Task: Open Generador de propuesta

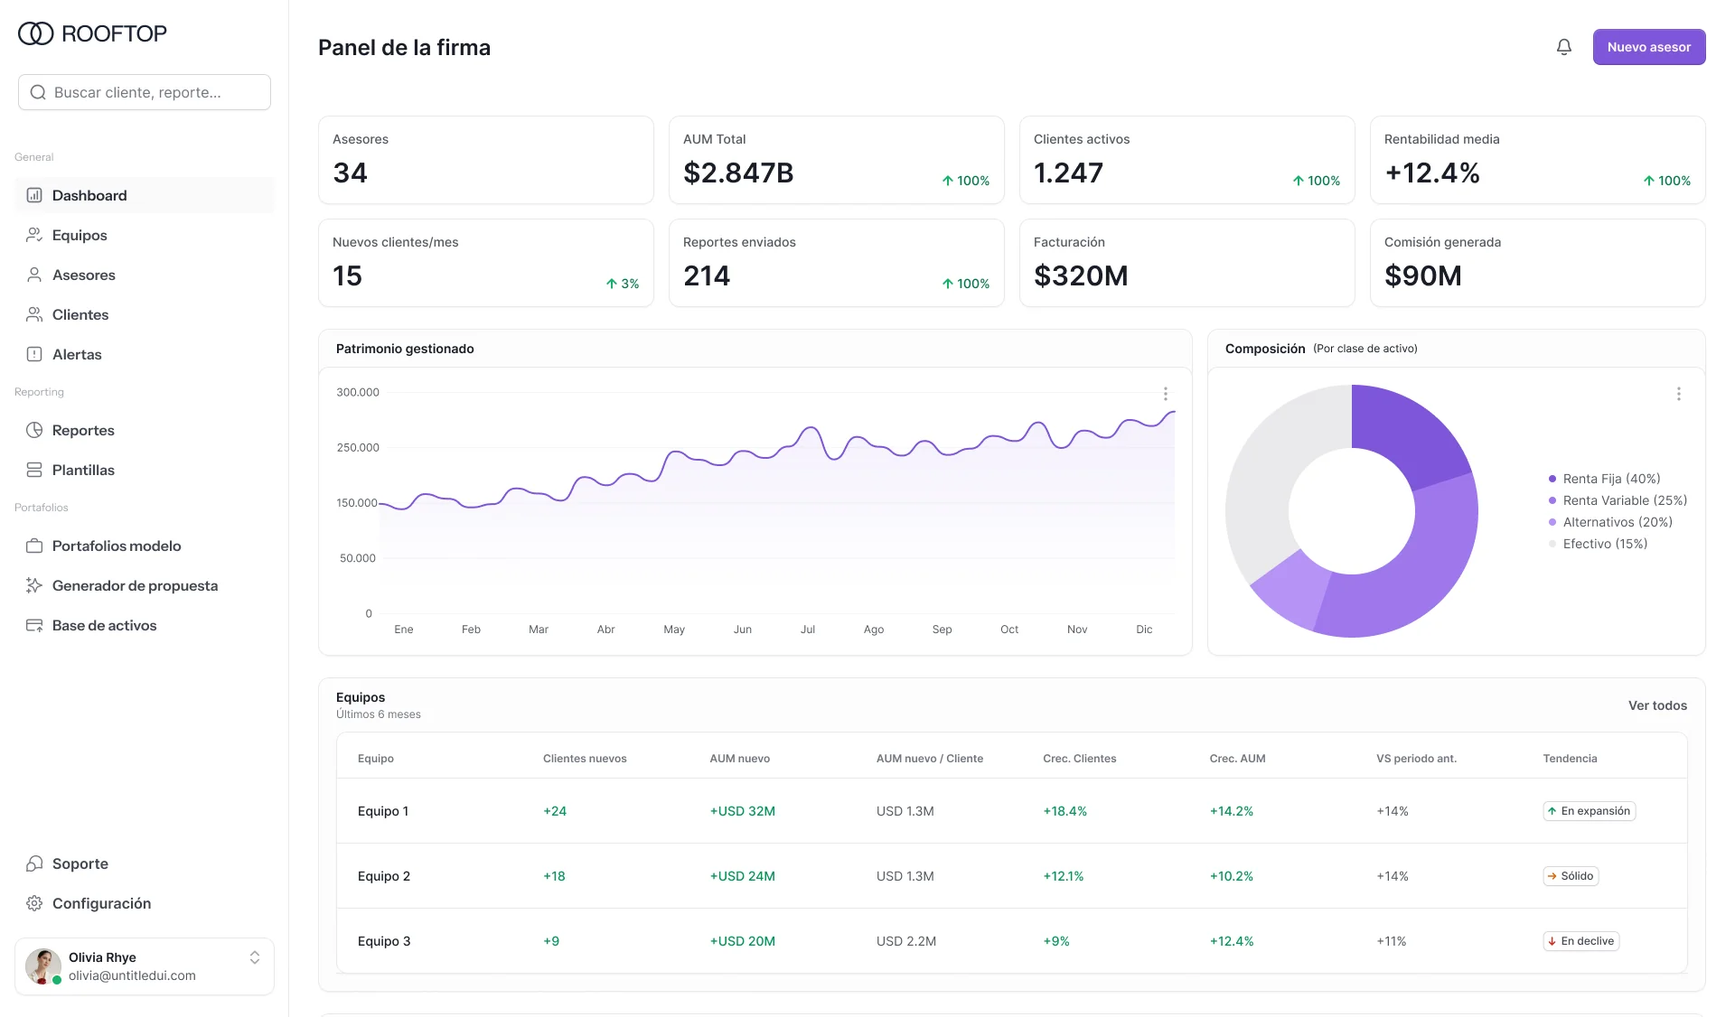Action: [145, 585]
